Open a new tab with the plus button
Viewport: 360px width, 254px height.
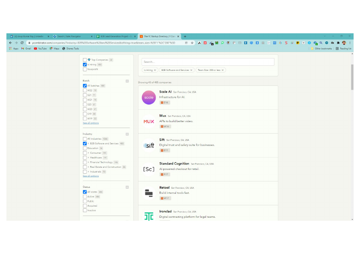[185, 36]
